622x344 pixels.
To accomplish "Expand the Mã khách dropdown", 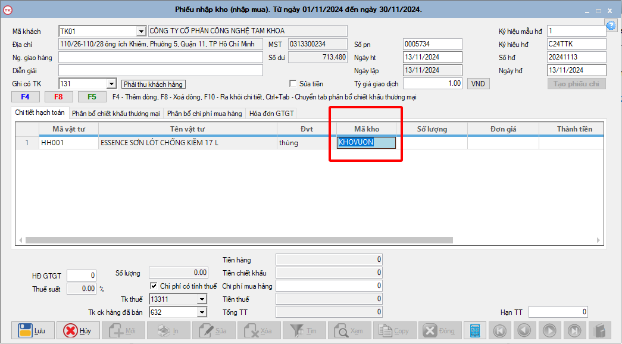I will 141,32.
